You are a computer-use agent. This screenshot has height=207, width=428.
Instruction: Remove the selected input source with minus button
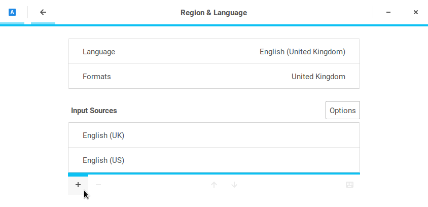pos(98,185)
